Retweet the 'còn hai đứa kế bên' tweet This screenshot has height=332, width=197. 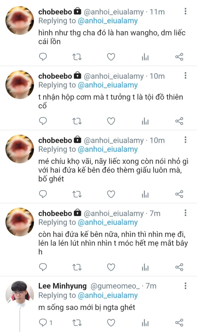click(77, 267)
